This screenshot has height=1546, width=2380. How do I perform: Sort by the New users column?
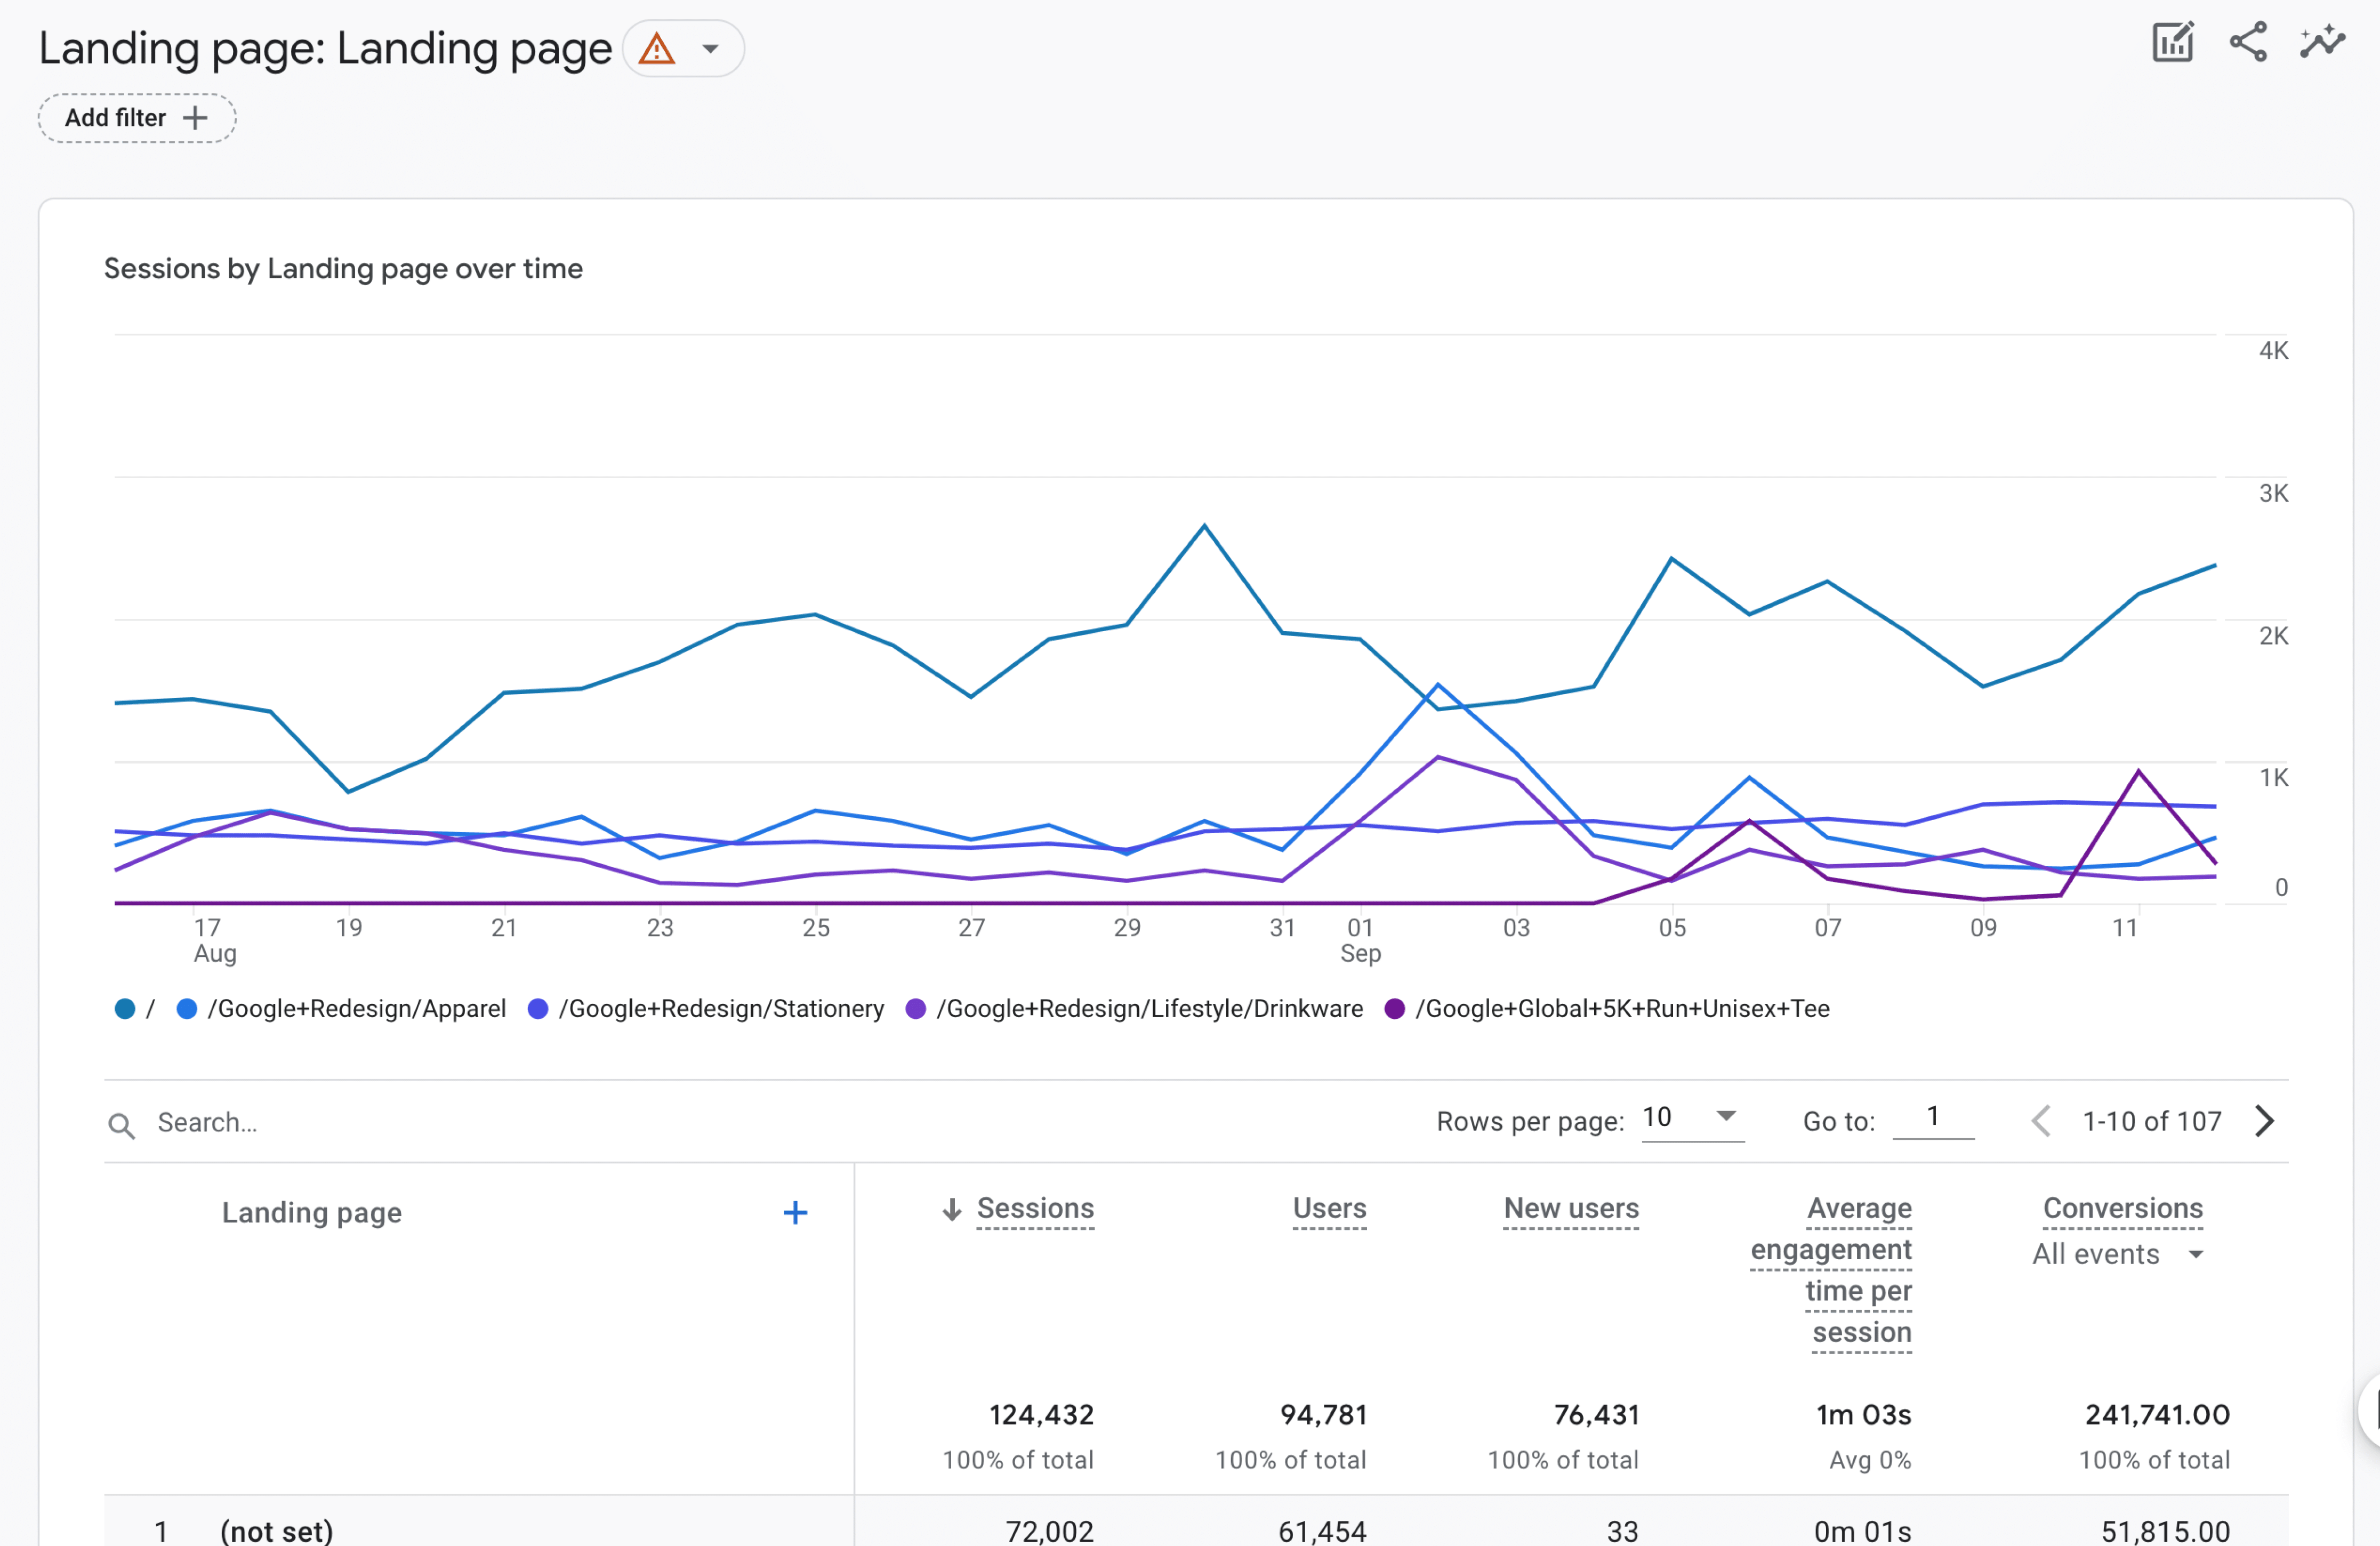click(1570, 1208)
